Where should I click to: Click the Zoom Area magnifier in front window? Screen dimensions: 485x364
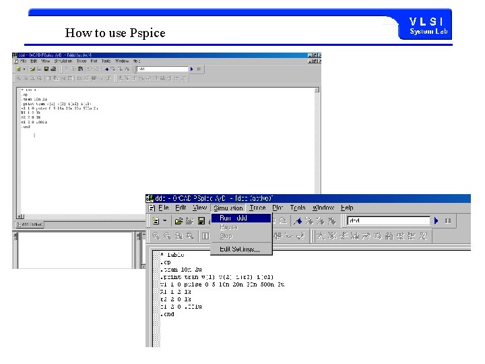[179, 236]
